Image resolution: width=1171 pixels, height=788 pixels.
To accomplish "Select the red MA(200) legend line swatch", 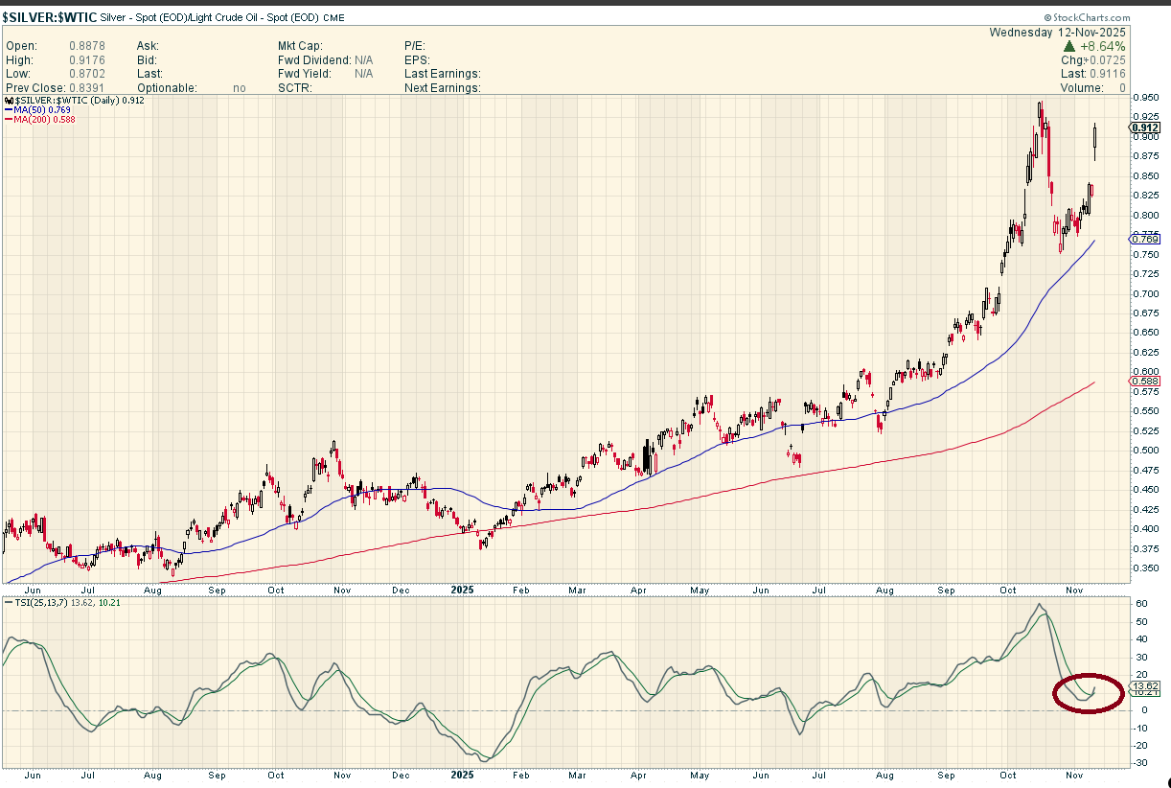I will 9,120.
